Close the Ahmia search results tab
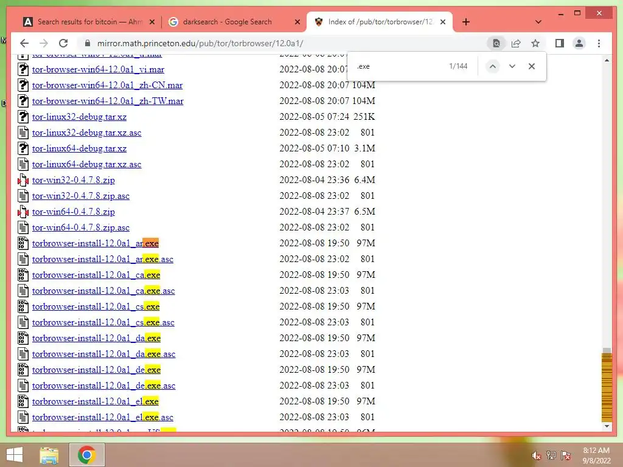 tap(151, 22)
